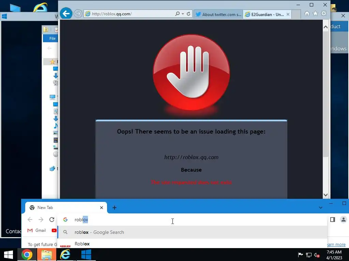Viewport: 349px width, 261px height.
Task: Open IE address bar autocomplete dropdown
Action: [x=183, y=14]
